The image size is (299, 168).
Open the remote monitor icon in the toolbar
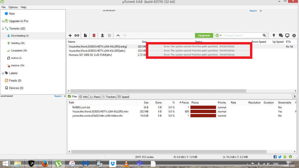[x=287, y=36]
